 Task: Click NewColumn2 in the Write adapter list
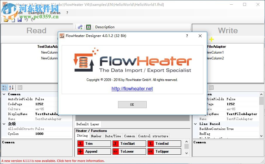click(215, 58)
